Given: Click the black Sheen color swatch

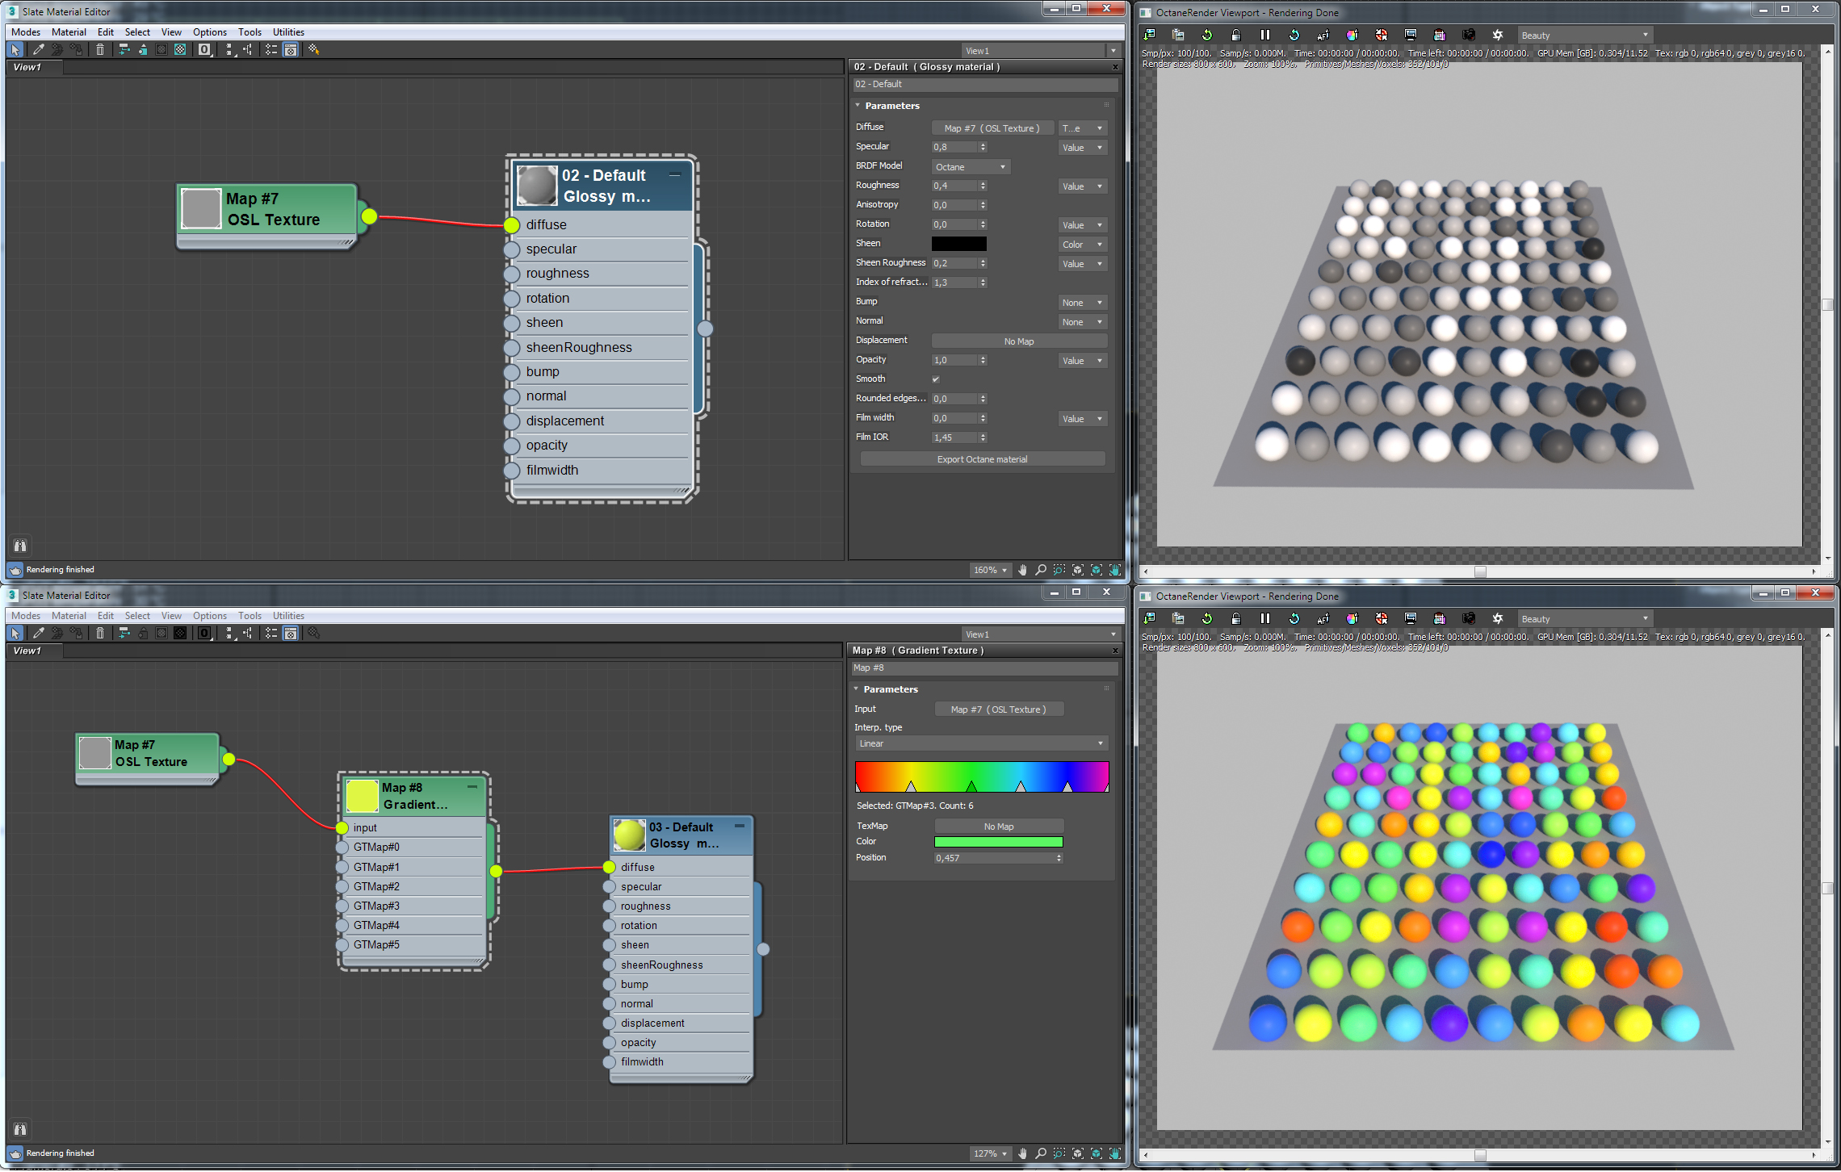Looking at the screenshot, I should tap(958, 244).
